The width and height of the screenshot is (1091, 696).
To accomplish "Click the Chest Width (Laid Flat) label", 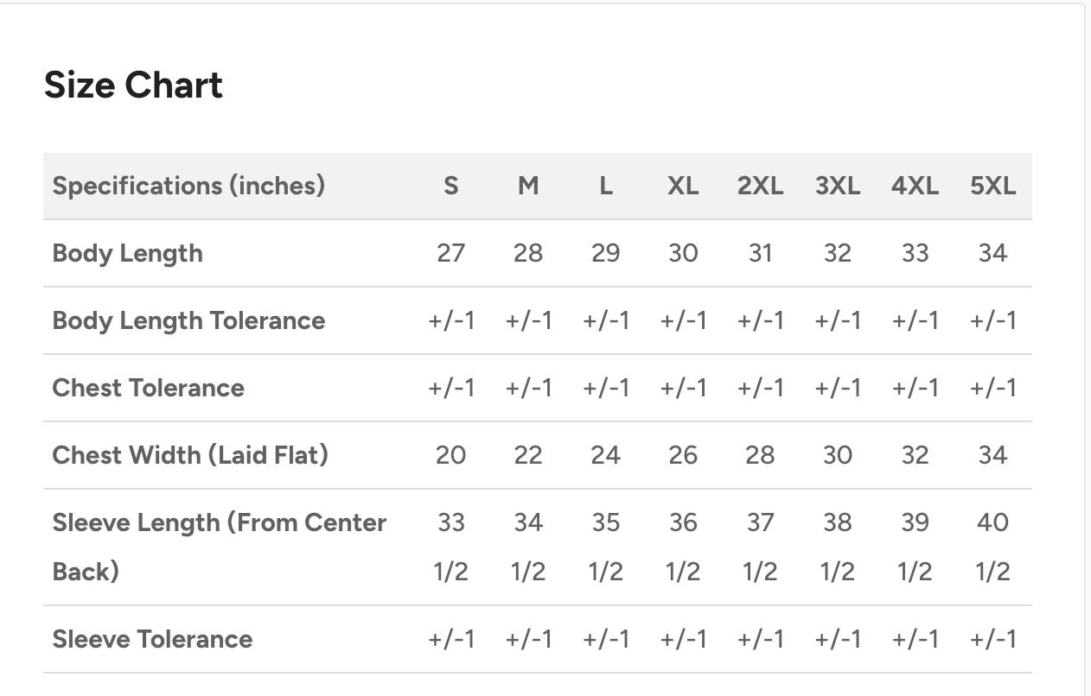I will 190,455.
